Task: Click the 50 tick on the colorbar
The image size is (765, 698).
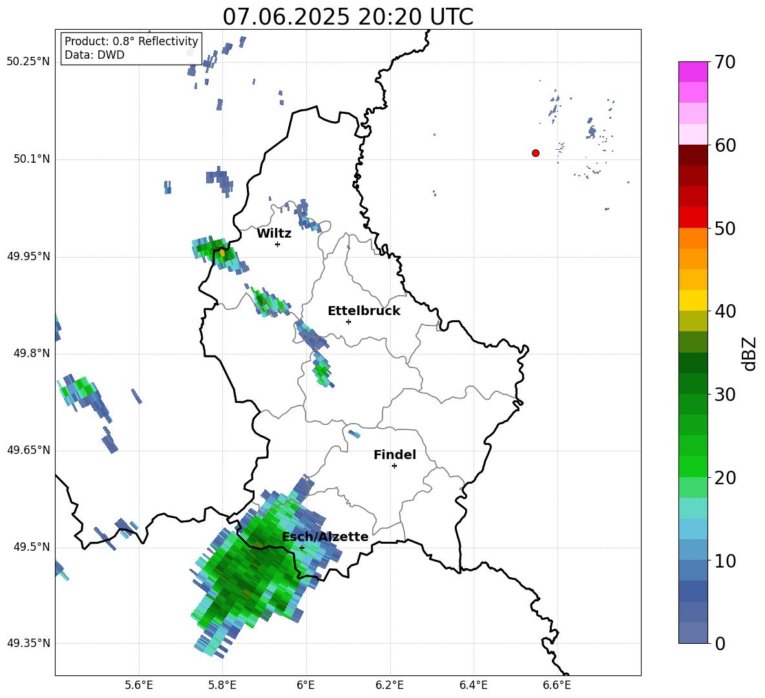Action: [x=725, y=229]
